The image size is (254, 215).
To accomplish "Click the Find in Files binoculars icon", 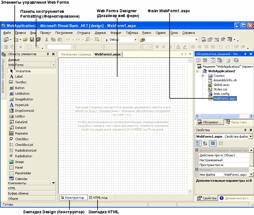I will (x=142, y=40).
